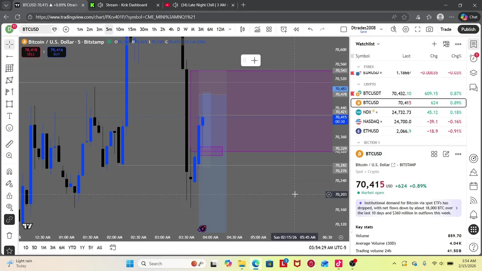Take a chart snapshot with camera icon
Image resolution: width=482 pixels, height=271 pixels.
point(430,29)
